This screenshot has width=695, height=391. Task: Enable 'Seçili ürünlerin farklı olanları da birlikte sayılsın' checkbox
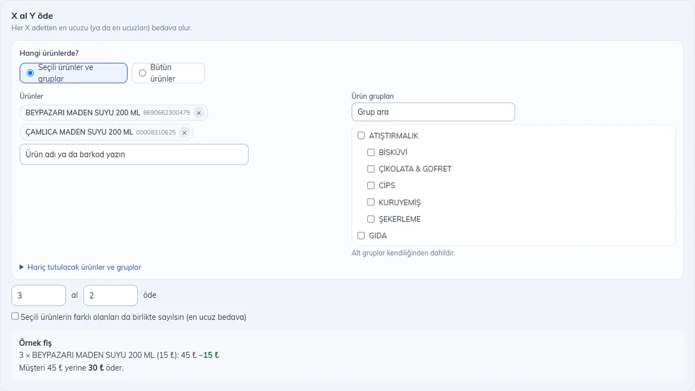[15, 316]
